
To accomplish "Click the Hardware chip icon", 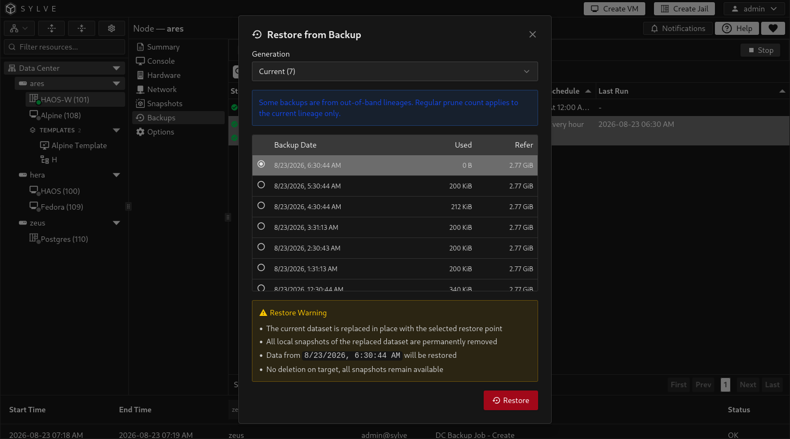I will (140, 75).
